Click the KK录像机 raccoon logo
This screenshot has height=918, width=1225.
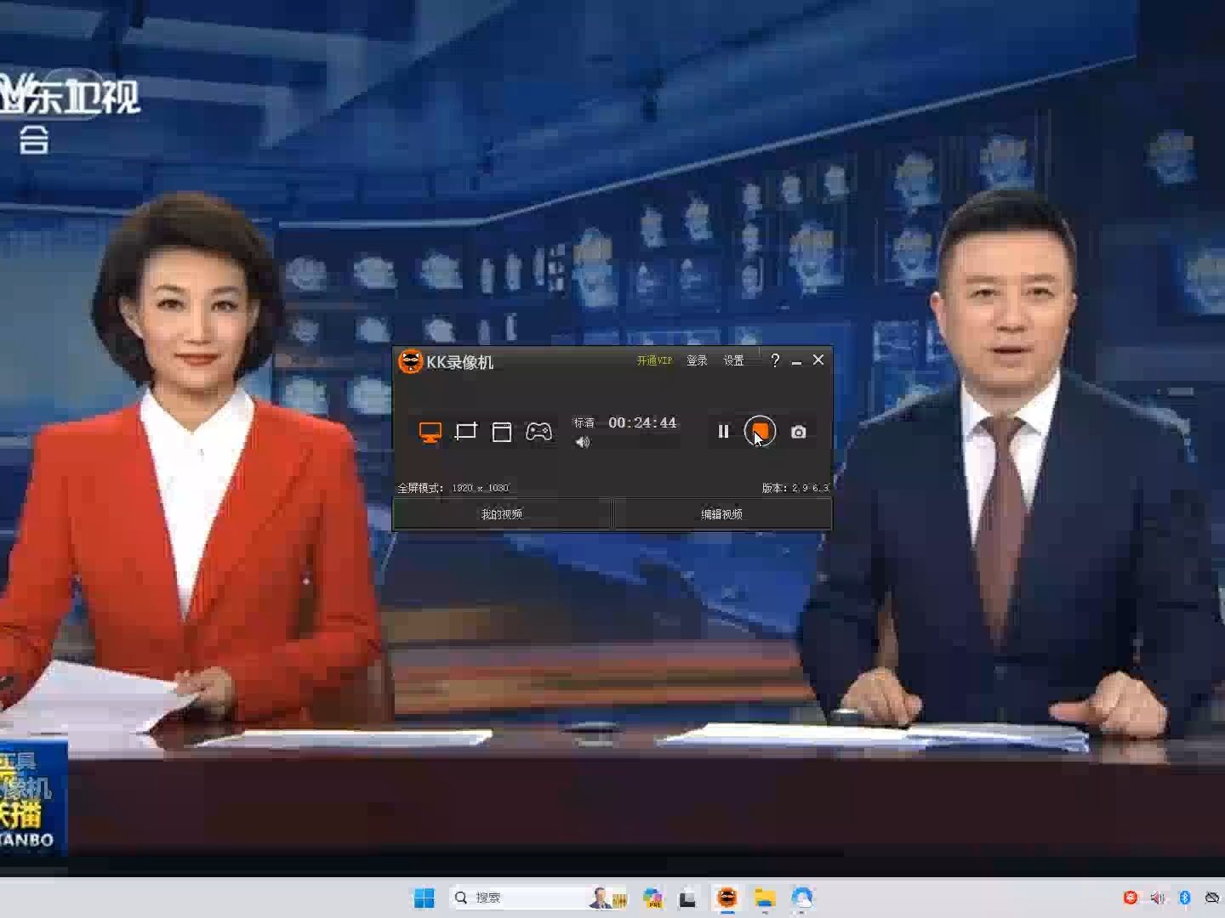point(411,361)
